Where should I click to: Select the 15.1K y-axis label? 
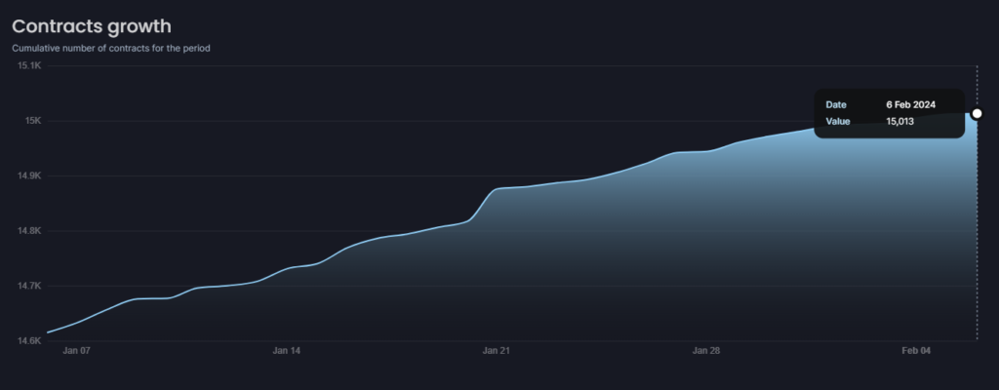point(28,65)
